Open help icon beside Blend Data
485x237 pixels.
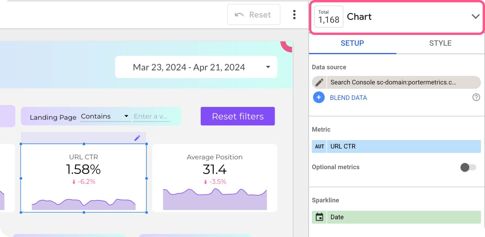476,97
